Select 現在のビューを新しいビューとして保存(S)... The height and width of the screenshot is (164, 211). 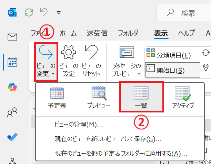click(x=108, y=139)
